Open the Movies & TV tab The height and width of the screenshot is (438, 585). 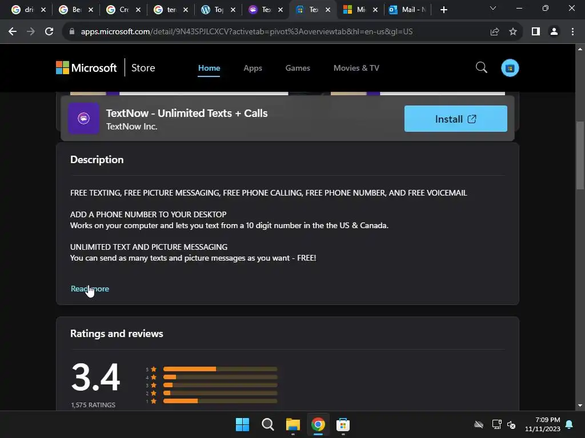(x=356, y=68)
